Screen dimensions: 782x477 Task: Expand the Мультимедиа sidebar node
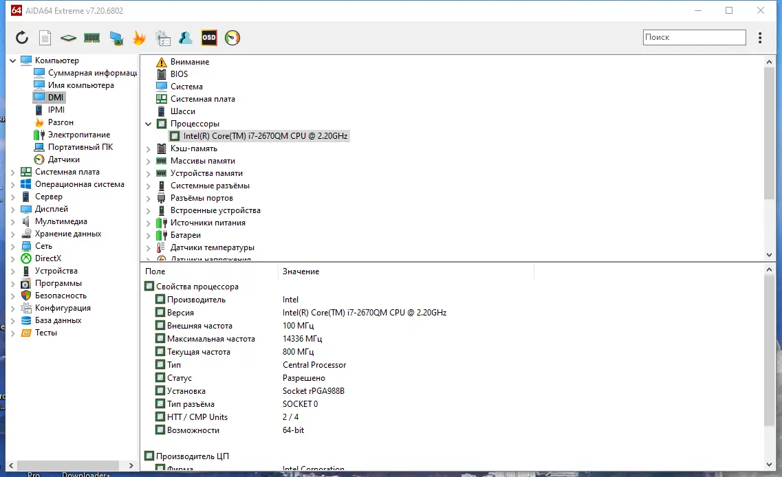tap(13, 221)
